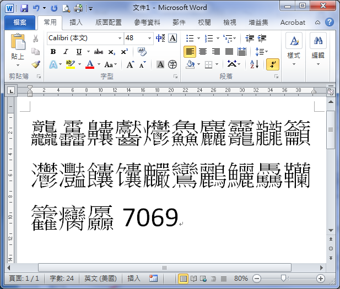Open multilevel list dropdown
The width and height of the screenshot is (340, 289).
235,39
